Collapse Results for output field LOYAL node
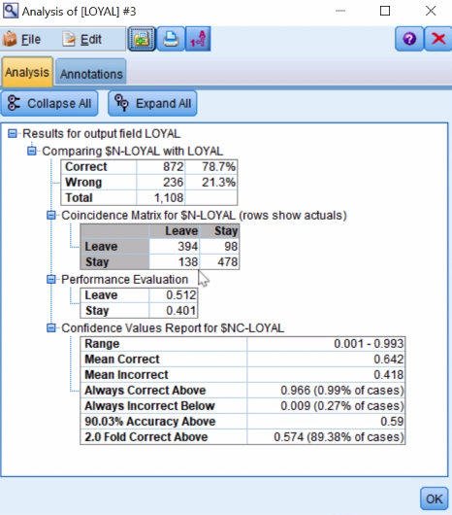452x515 pixels. point(13,134)
